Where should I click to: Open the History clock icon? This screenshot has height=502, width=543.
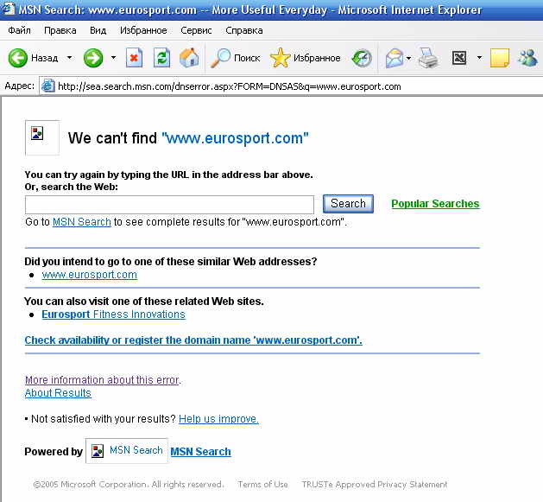point(362,58)
